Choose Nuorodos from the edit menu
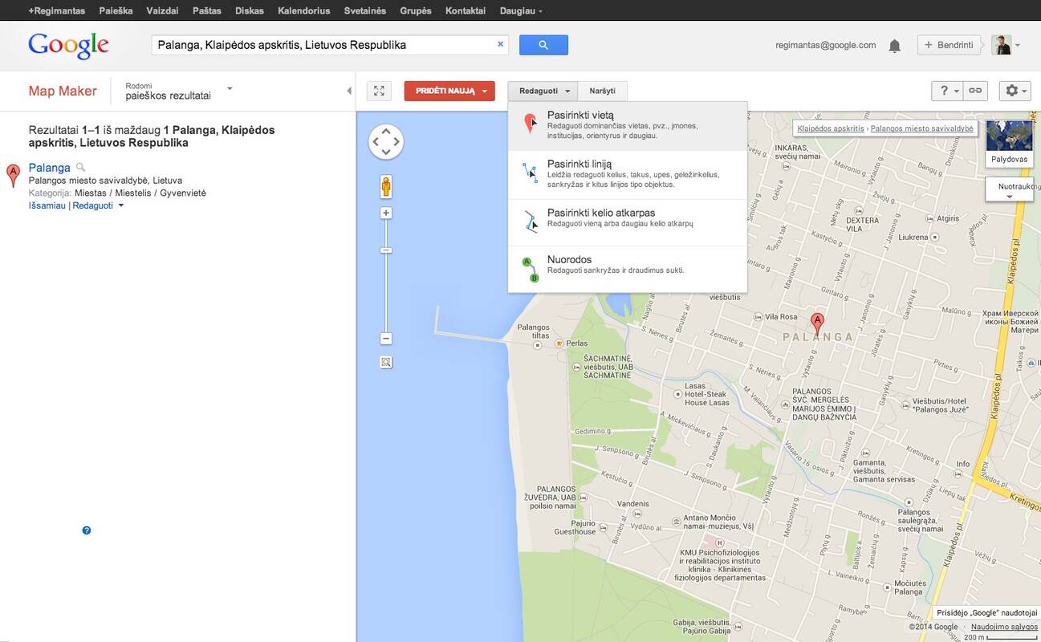 coord(569,260)
